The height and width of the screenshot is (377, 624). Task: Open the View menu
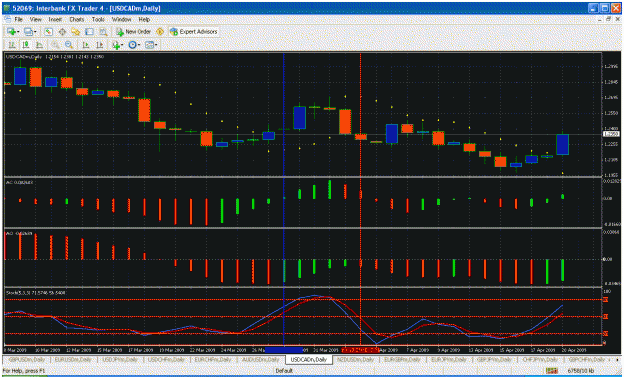(x=35, y=19)
